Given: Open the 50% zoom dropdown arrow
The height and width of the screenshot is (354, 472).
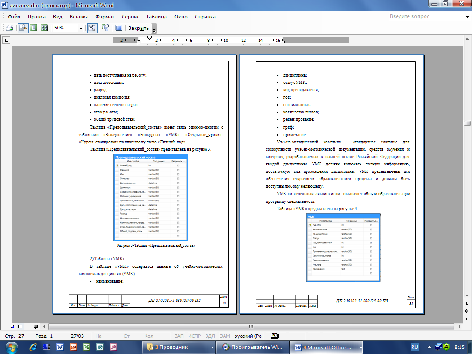Looking at the screenshot, I should coord(81,28).
